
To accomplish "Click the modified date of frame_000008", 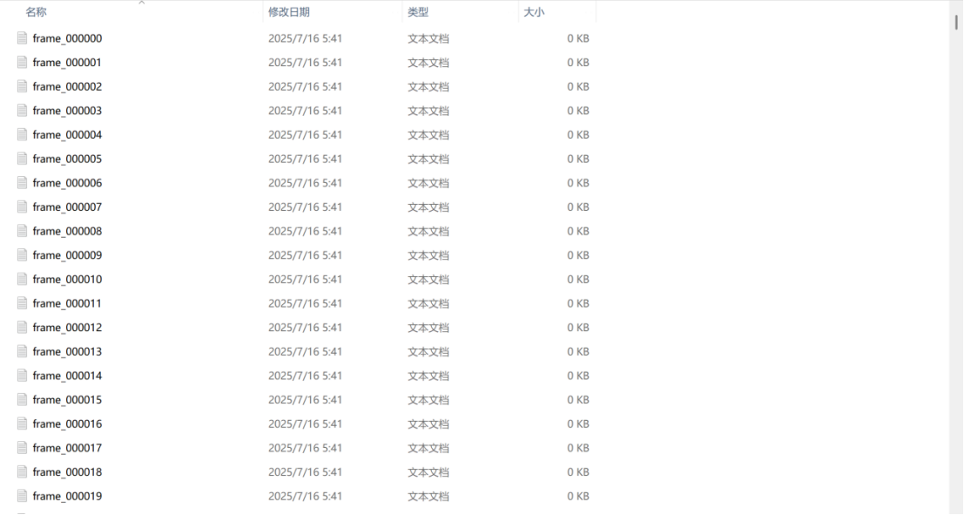I will click(305, 231).
